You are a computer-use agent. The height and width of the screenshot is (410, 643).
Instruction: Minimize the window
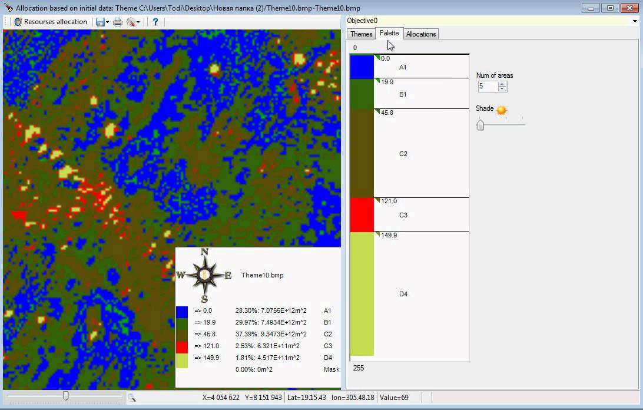point(591,8)
